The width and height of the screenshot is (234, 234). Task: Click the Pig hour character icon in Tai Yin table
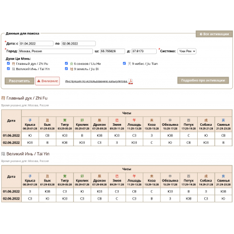(x=223, y=176)
